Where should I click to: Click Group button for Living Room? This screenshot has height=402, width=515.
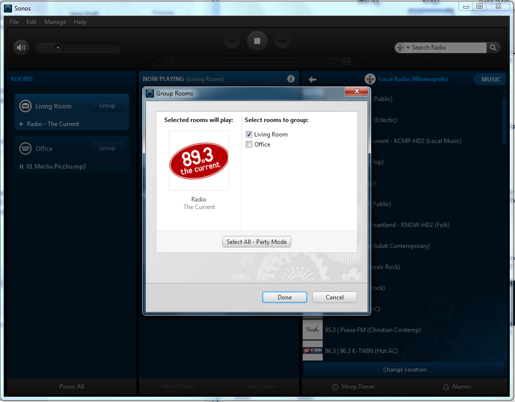(107, 105)
